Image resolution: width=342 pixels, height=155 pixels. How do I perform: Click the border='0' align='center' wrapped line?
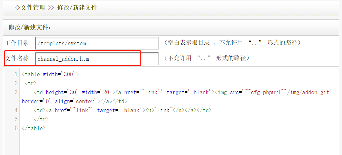(61, 101)
